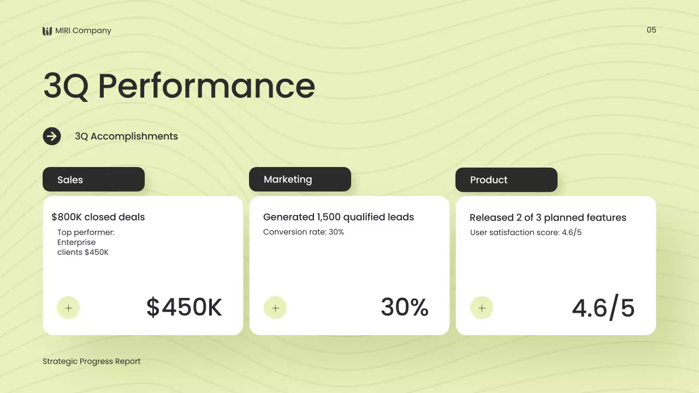Expand the Sales card plus icon
Image resolution: width=699 pixels, height=393 pixels.
(68, 308)
